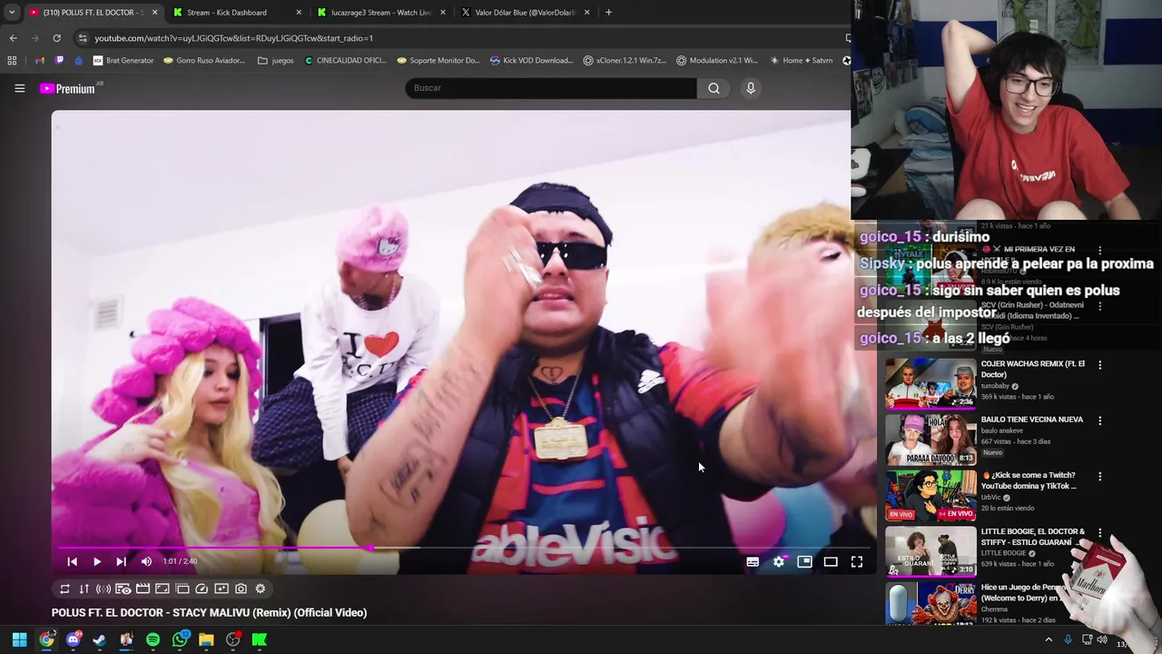The width and height of the screenshot is (1162, 654).
Task: Toggle loop icon below the video
Action: click(64, 589)
